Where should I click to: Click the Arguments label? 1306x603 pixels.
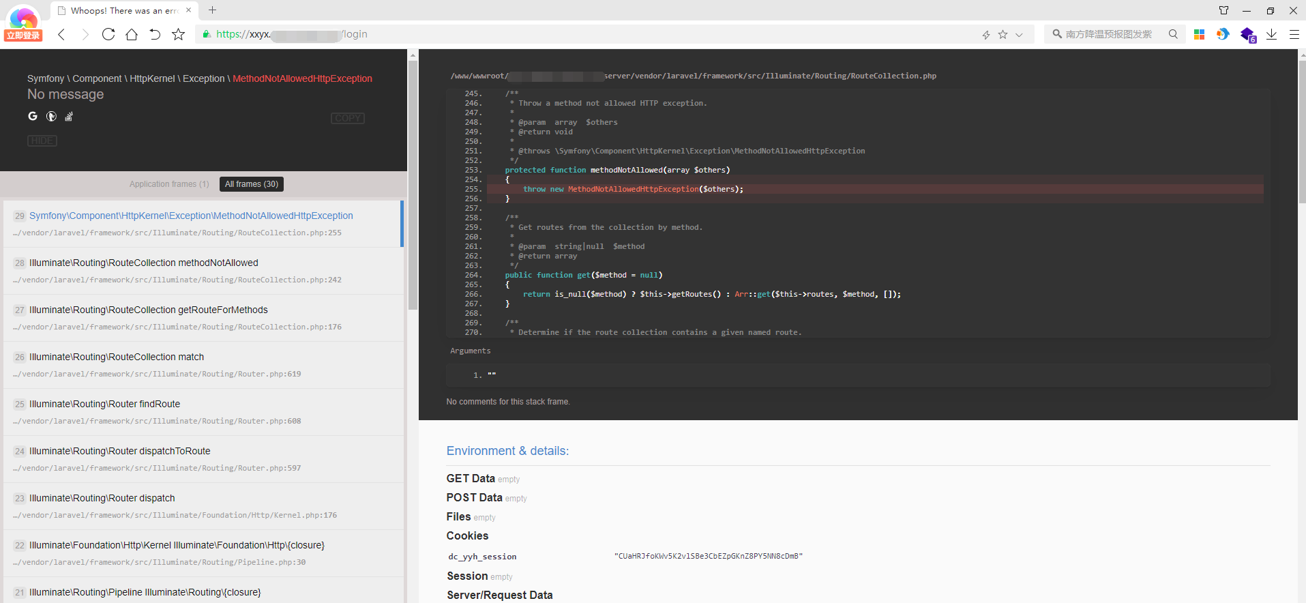tap(470, 351)
